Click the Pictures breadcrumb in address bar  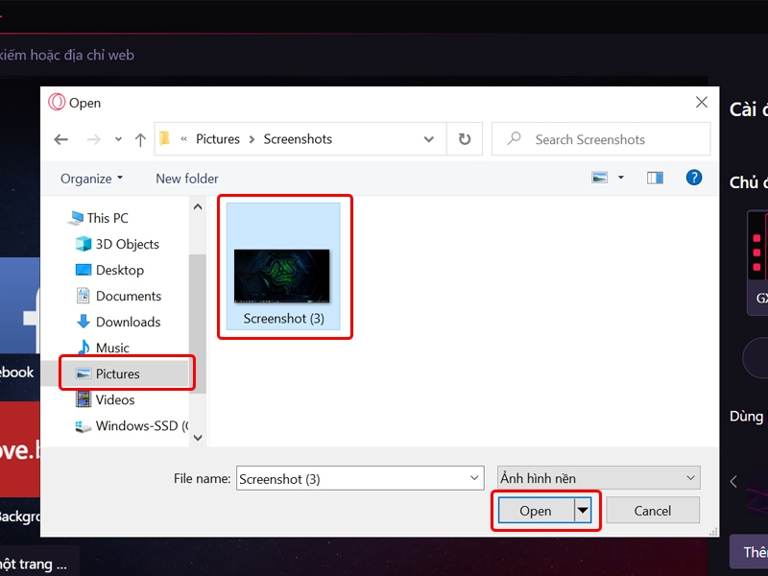point(218,139)
